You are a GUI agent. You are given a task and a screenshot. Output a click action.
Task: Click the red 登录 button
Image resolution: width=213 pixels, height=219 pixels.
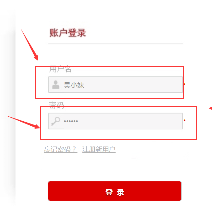115,191
